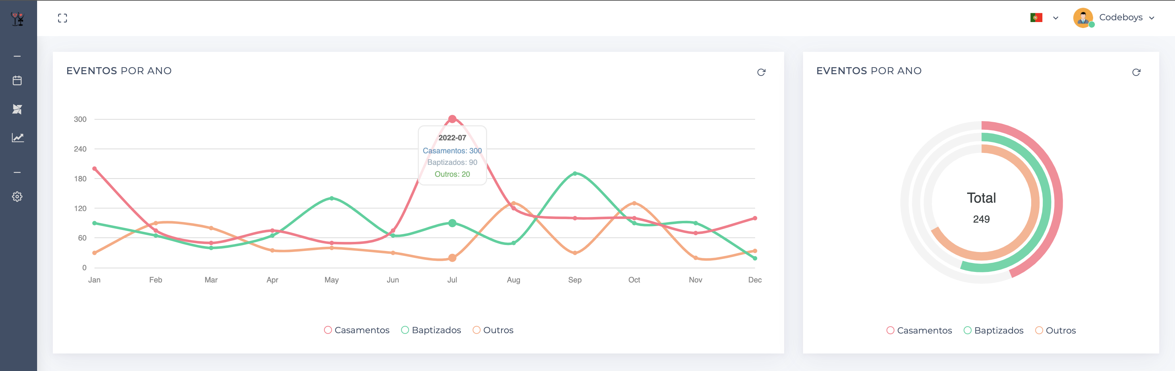Click the Casamentos July peak data point
The image size is (1175, 371).
coord(452,119)
